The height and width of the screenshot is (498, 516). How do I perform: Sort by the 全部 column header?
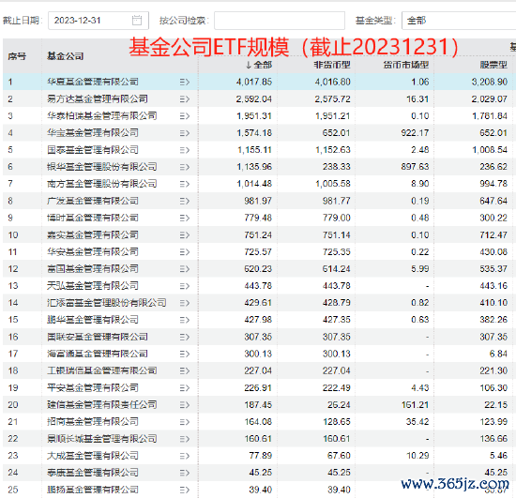[259, 65]
